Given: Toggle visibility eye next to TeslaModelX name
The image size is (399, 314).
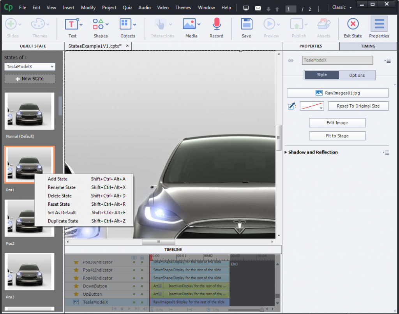Looking at the screenshot, I should [291, 60].
